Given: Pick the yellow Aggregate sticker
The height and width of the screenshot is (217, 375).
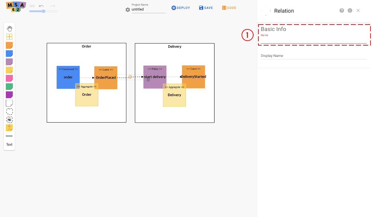Looking at the screenshot, I should (9, 70).
